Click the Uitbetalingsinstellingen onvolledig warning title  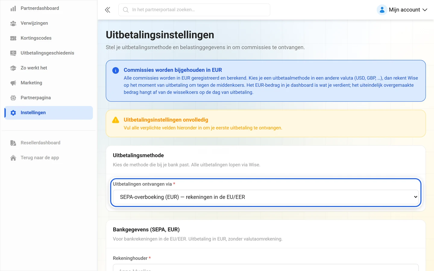point(166,120)
